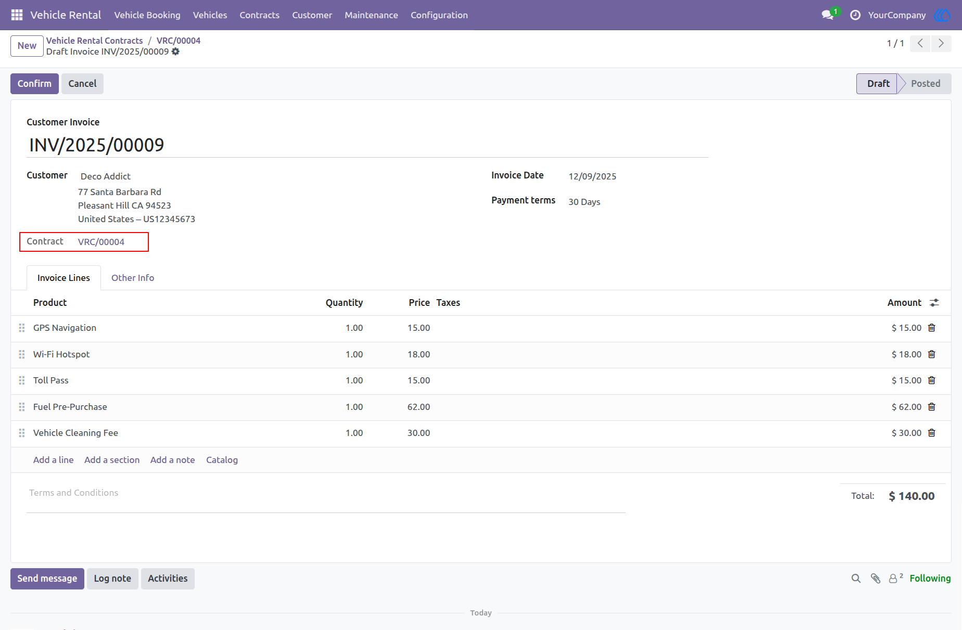Grab the Fuel Pre-Purchase row handle
The width and height of the screenshot is (962, 630).
(x=22, y=407)
